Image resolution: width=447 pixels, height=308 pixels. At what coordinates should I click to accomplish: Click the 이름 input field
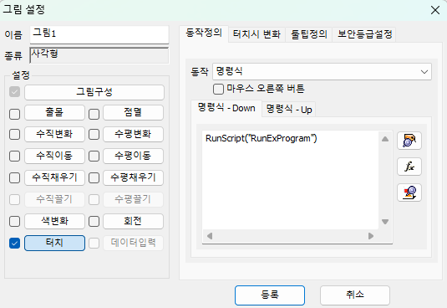click(x=99, y=35)
